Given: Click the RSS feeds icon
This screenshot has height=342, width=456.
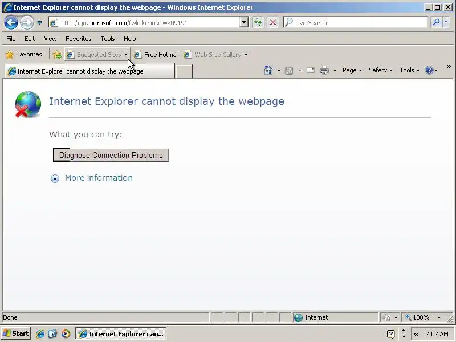Looking at the screenshot, I should [x=289, y=70].
